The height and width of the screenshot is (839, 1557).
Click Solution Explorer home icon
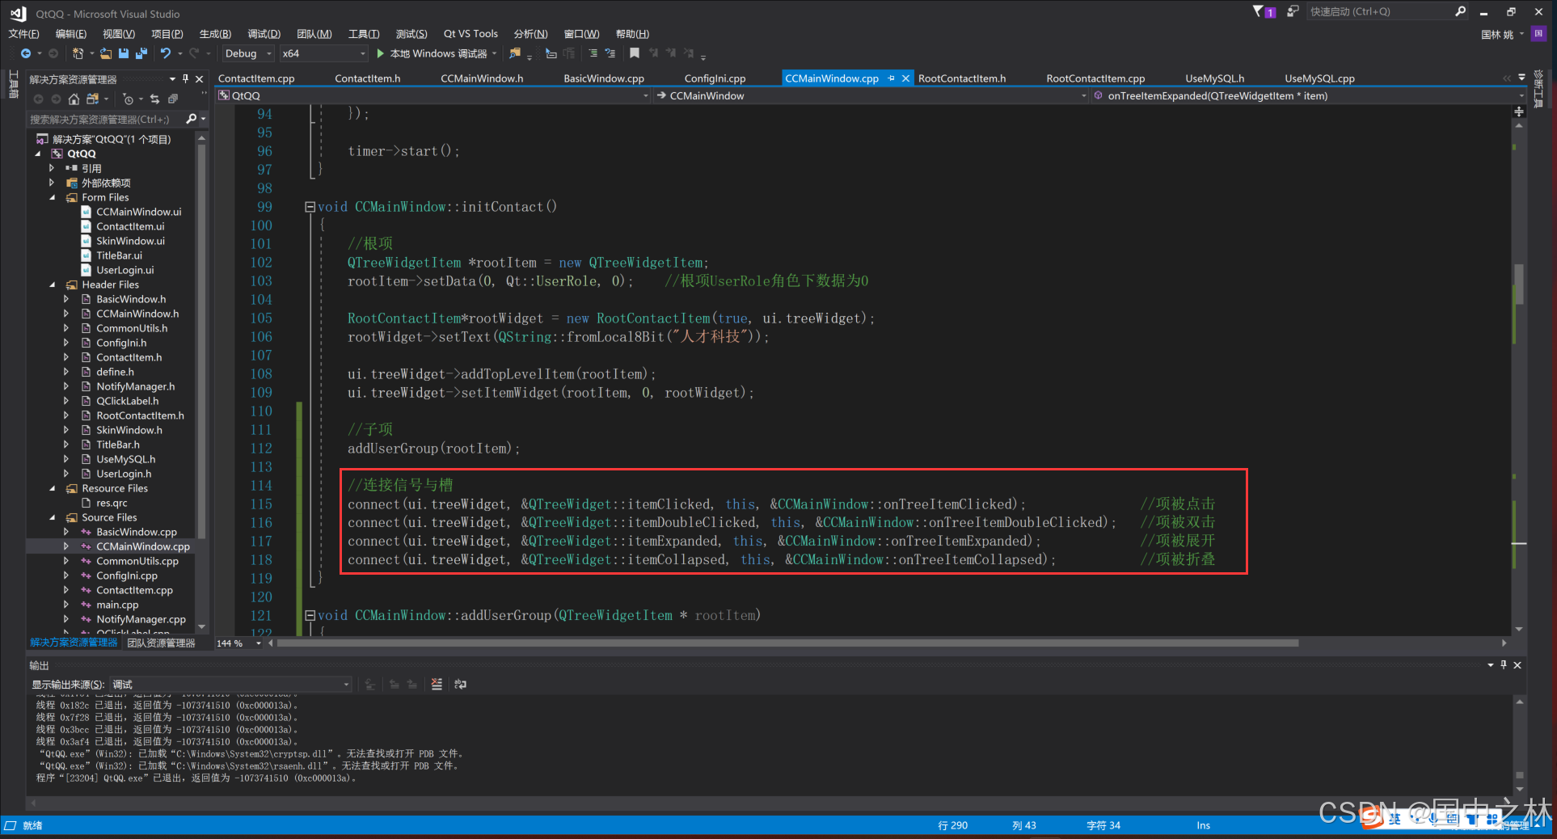coord(74,99)
